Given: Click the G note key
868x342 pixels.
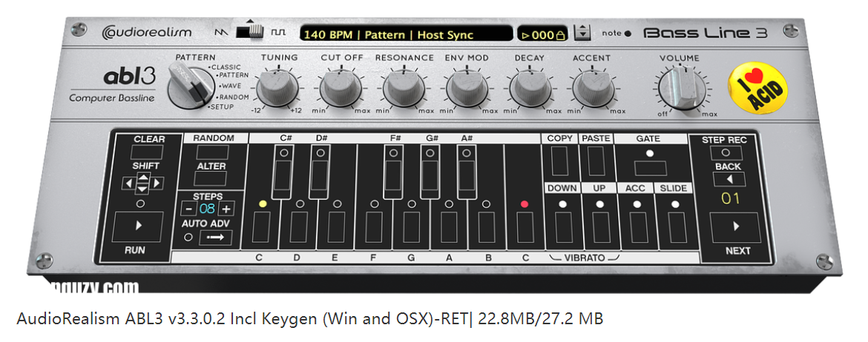Looking at the screenshot, I should click(412, 227).
